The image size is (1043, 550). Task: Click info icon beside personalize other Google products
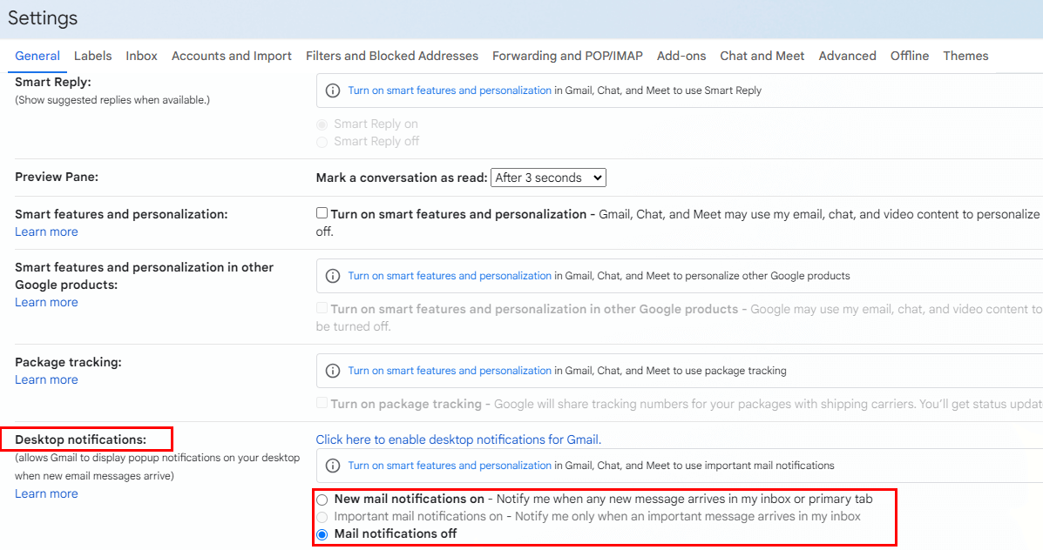point(332,276)
